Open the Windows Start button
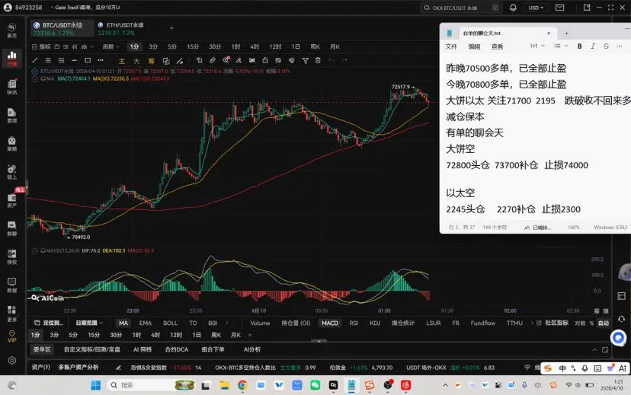The height and width of the screenshot is (395, 631). click(96, 385)
